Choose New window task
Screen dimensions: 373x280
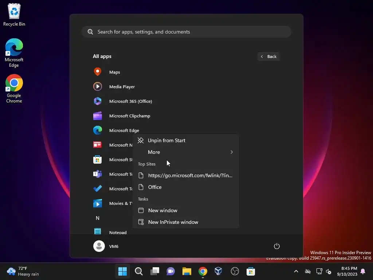(x=186, y=210)
